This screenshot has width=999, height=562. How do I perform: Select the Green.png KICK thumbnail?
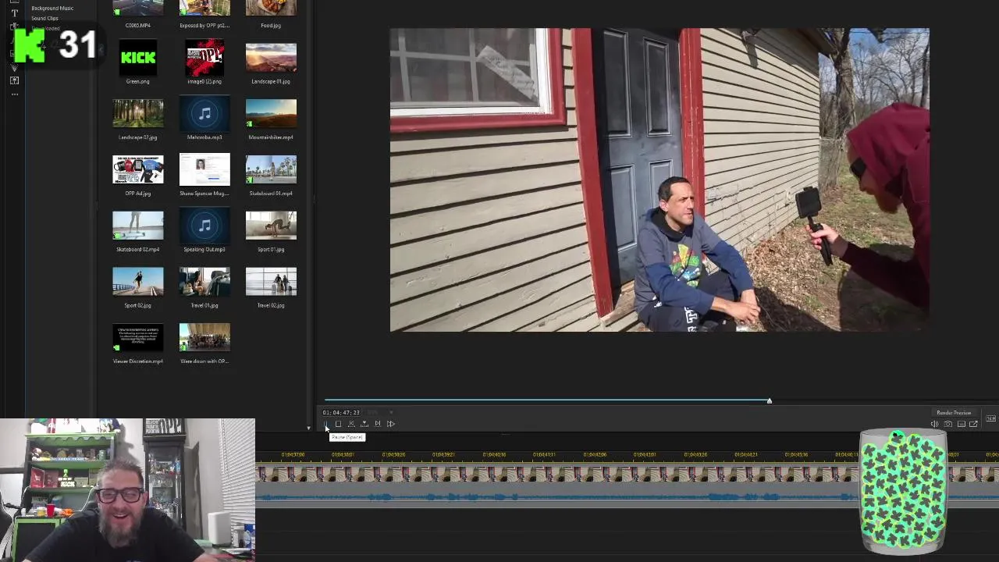[x=138, y=58]
